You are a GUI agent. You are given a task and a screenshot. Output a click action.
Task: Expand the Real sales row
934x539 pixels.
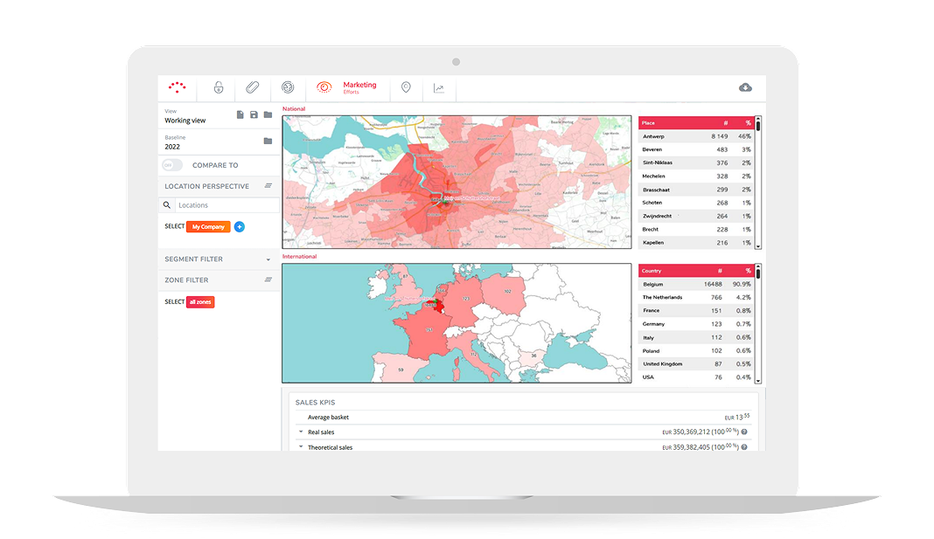[301, 432]
